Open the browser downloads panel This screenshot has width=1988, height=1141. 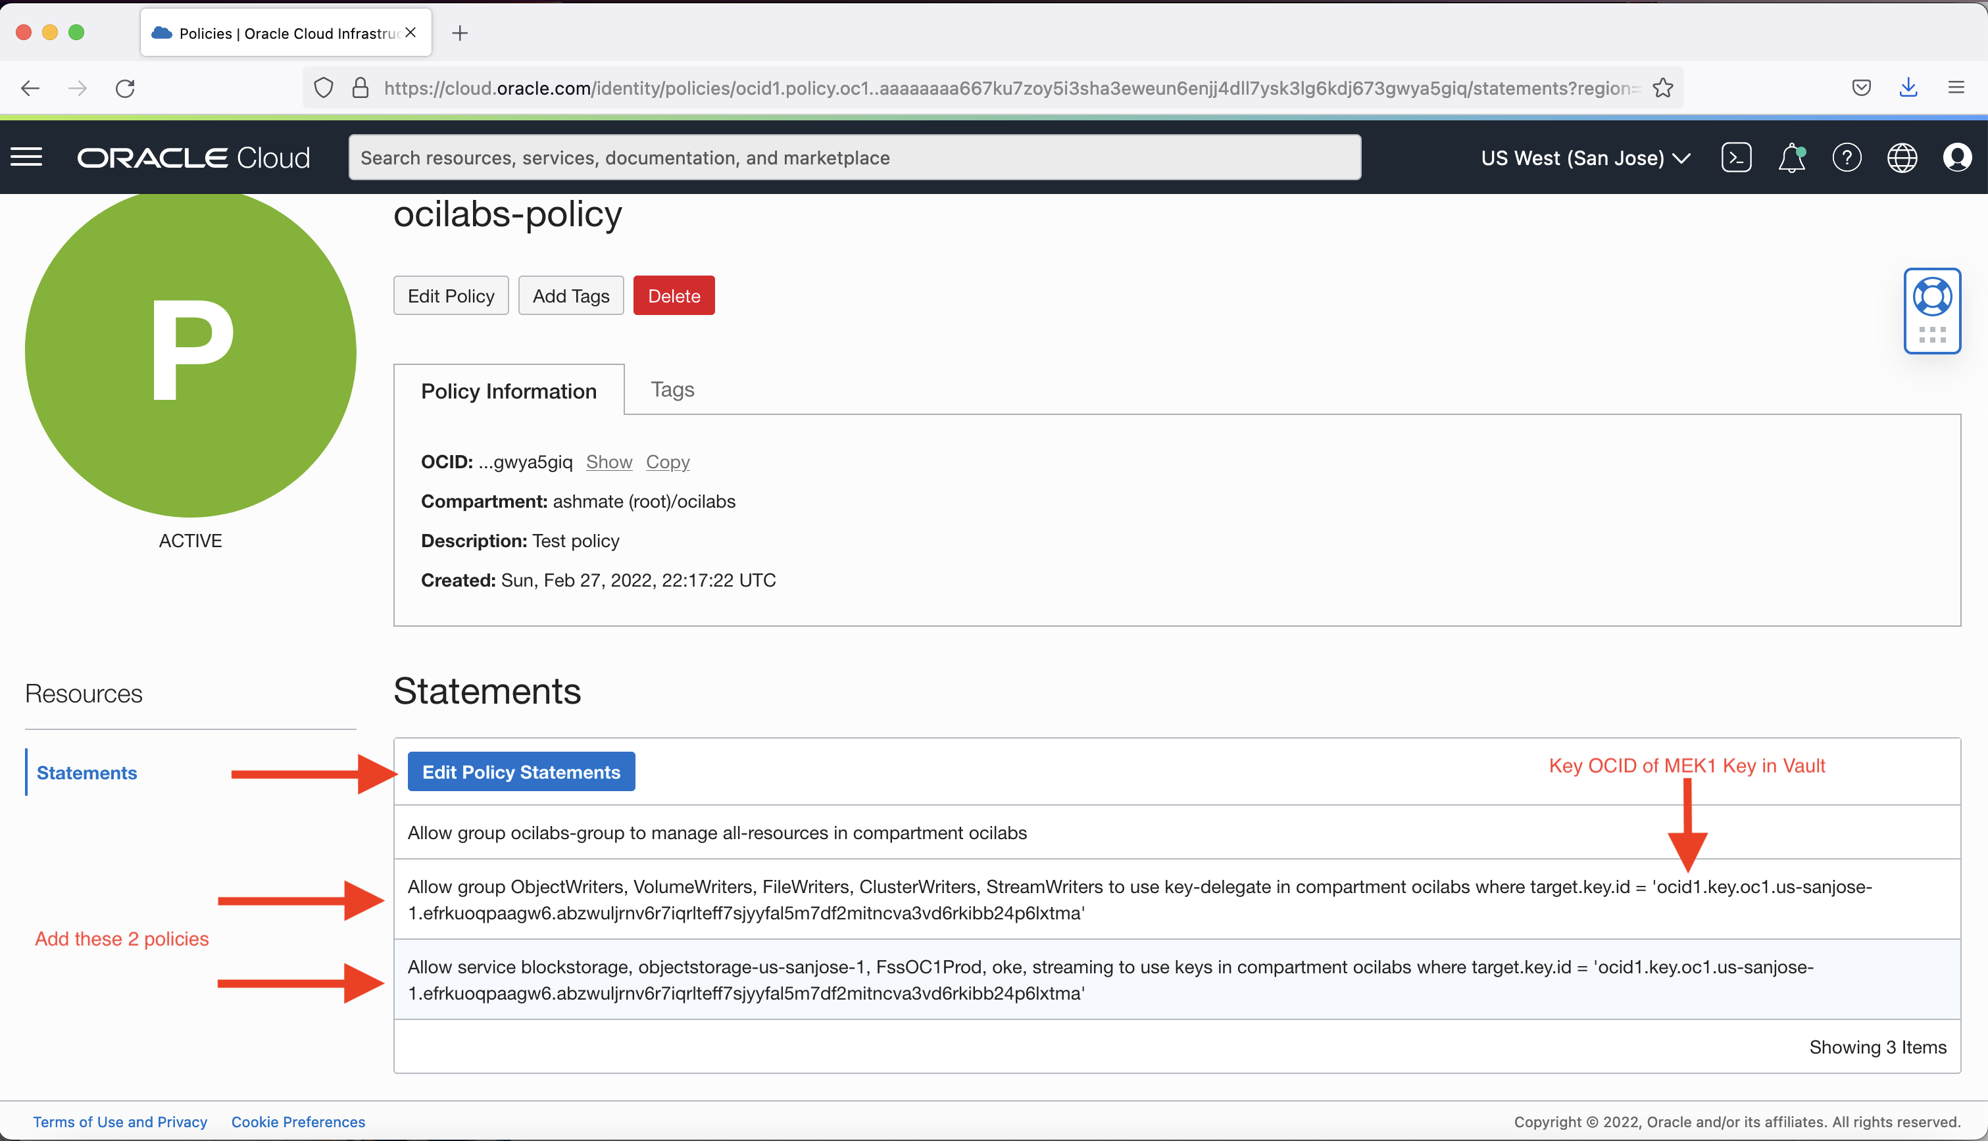point(1909,87)
